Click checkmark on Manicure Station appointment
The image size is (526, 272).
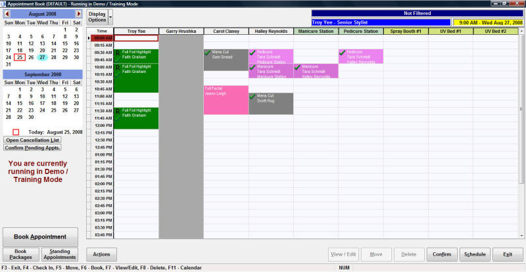(x=297, y=67)
